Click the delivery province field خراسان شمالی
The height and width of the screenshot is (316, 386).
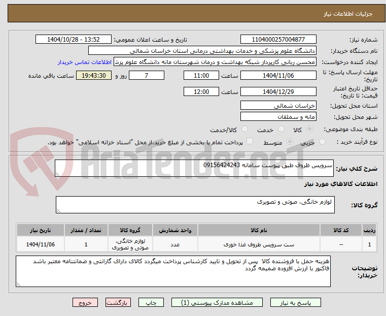[x=278, y=106]
